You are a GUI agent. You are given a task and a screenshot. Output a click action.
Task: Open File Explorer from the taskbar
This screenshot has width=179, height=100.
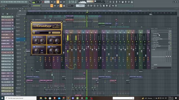pyautogui.click(x=41, y=98)
